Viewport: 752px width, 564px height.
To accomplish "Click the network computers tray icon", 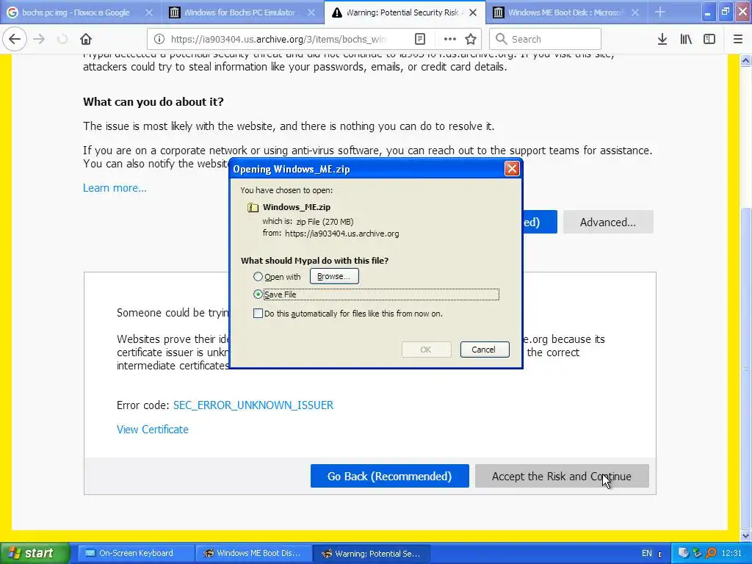I will [x=684, y=554].
